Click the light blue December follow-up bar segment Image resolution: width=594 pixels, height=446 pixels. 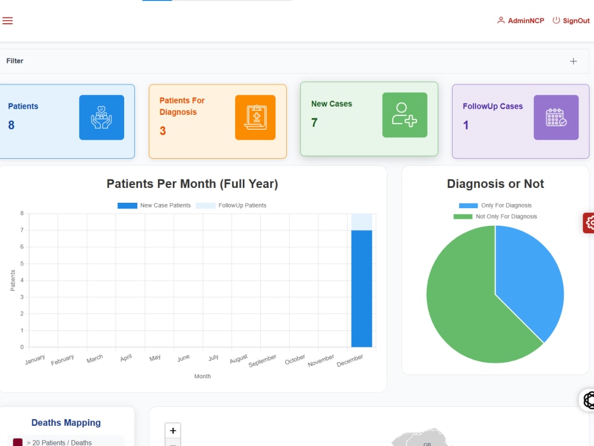point(361,222)
